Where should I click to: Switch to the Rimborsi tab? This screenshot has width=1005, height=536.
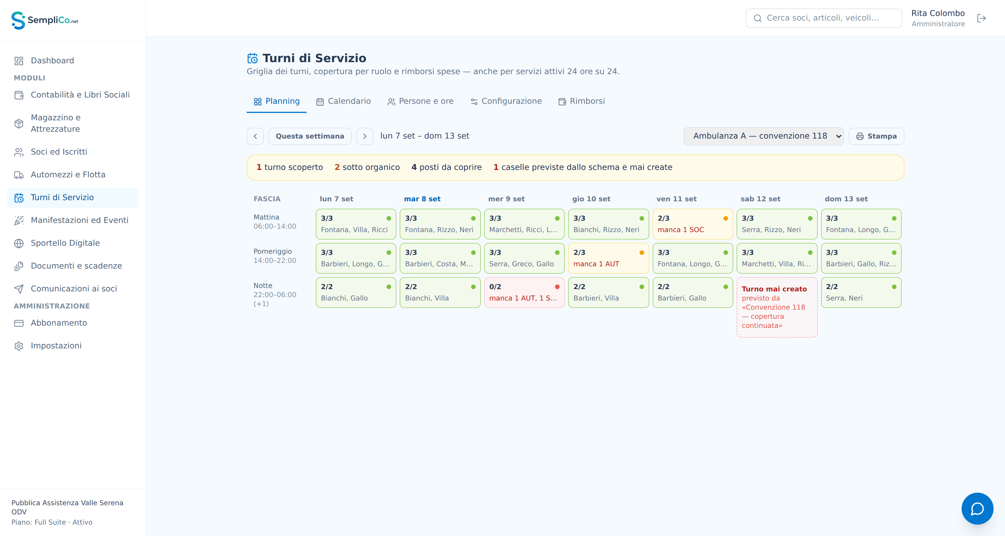(x=581, y=101)
